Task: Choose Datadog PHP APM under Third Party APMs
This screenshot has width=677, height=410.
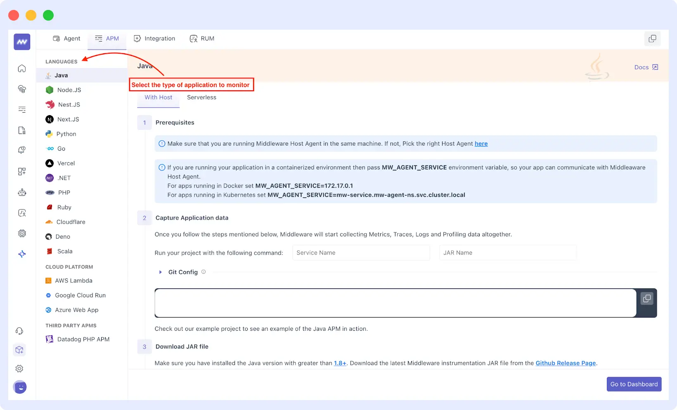Action: pyautogui.click(x=83, y=339)
